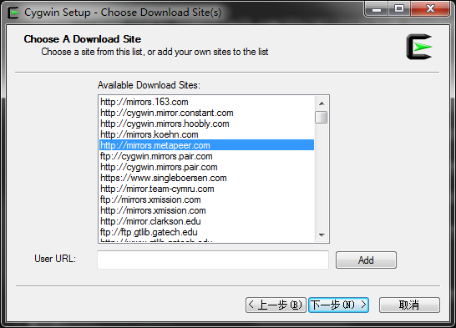
Task: Click the scrollbar down arrow
Action: pos(322,235)
